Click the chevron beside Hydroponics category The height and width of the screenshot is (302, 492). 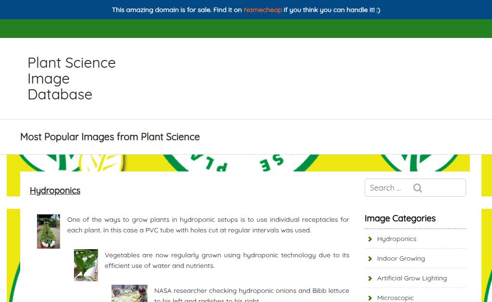pos(370,239)
